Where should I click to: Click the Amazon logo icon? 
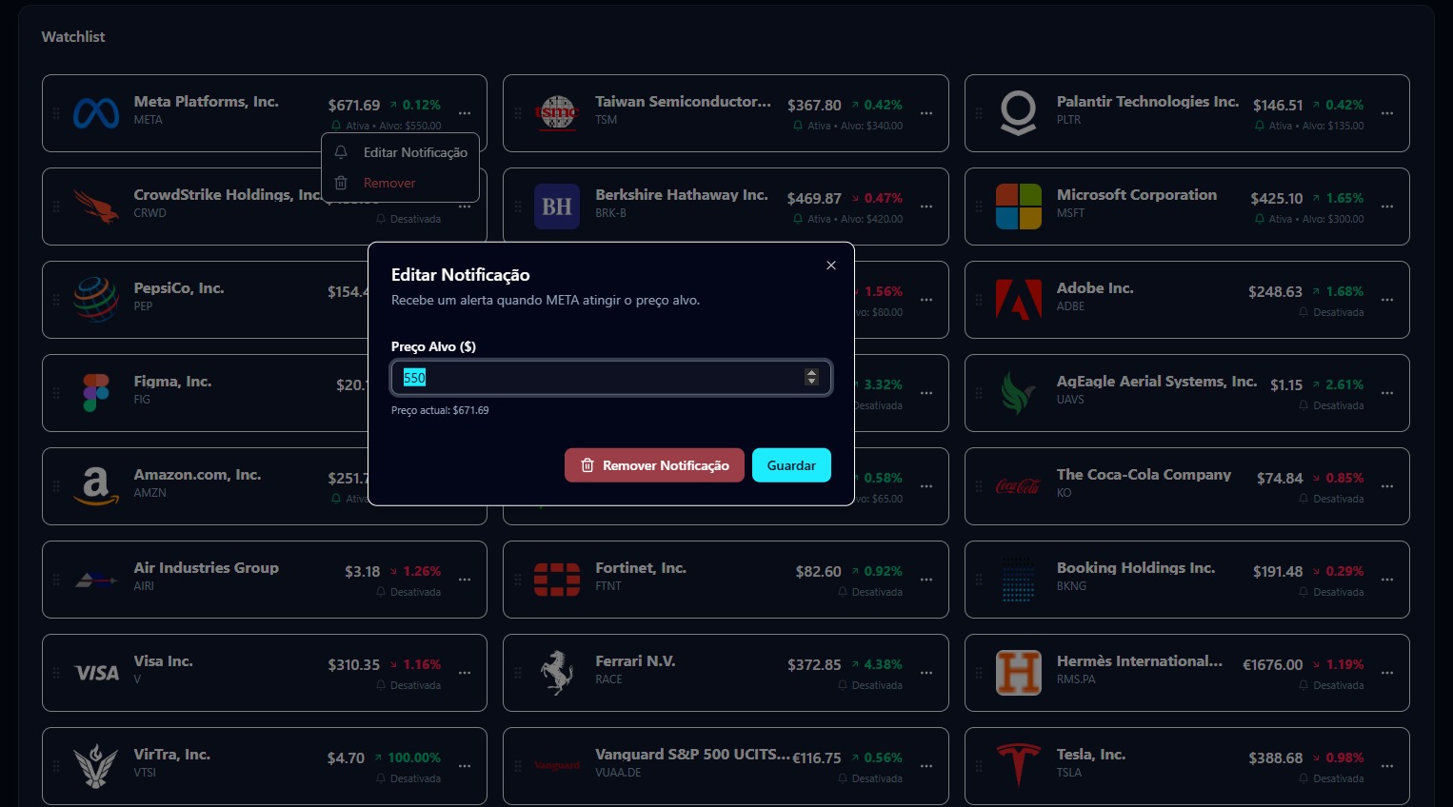pyautogui.click(x=96, y=486)
